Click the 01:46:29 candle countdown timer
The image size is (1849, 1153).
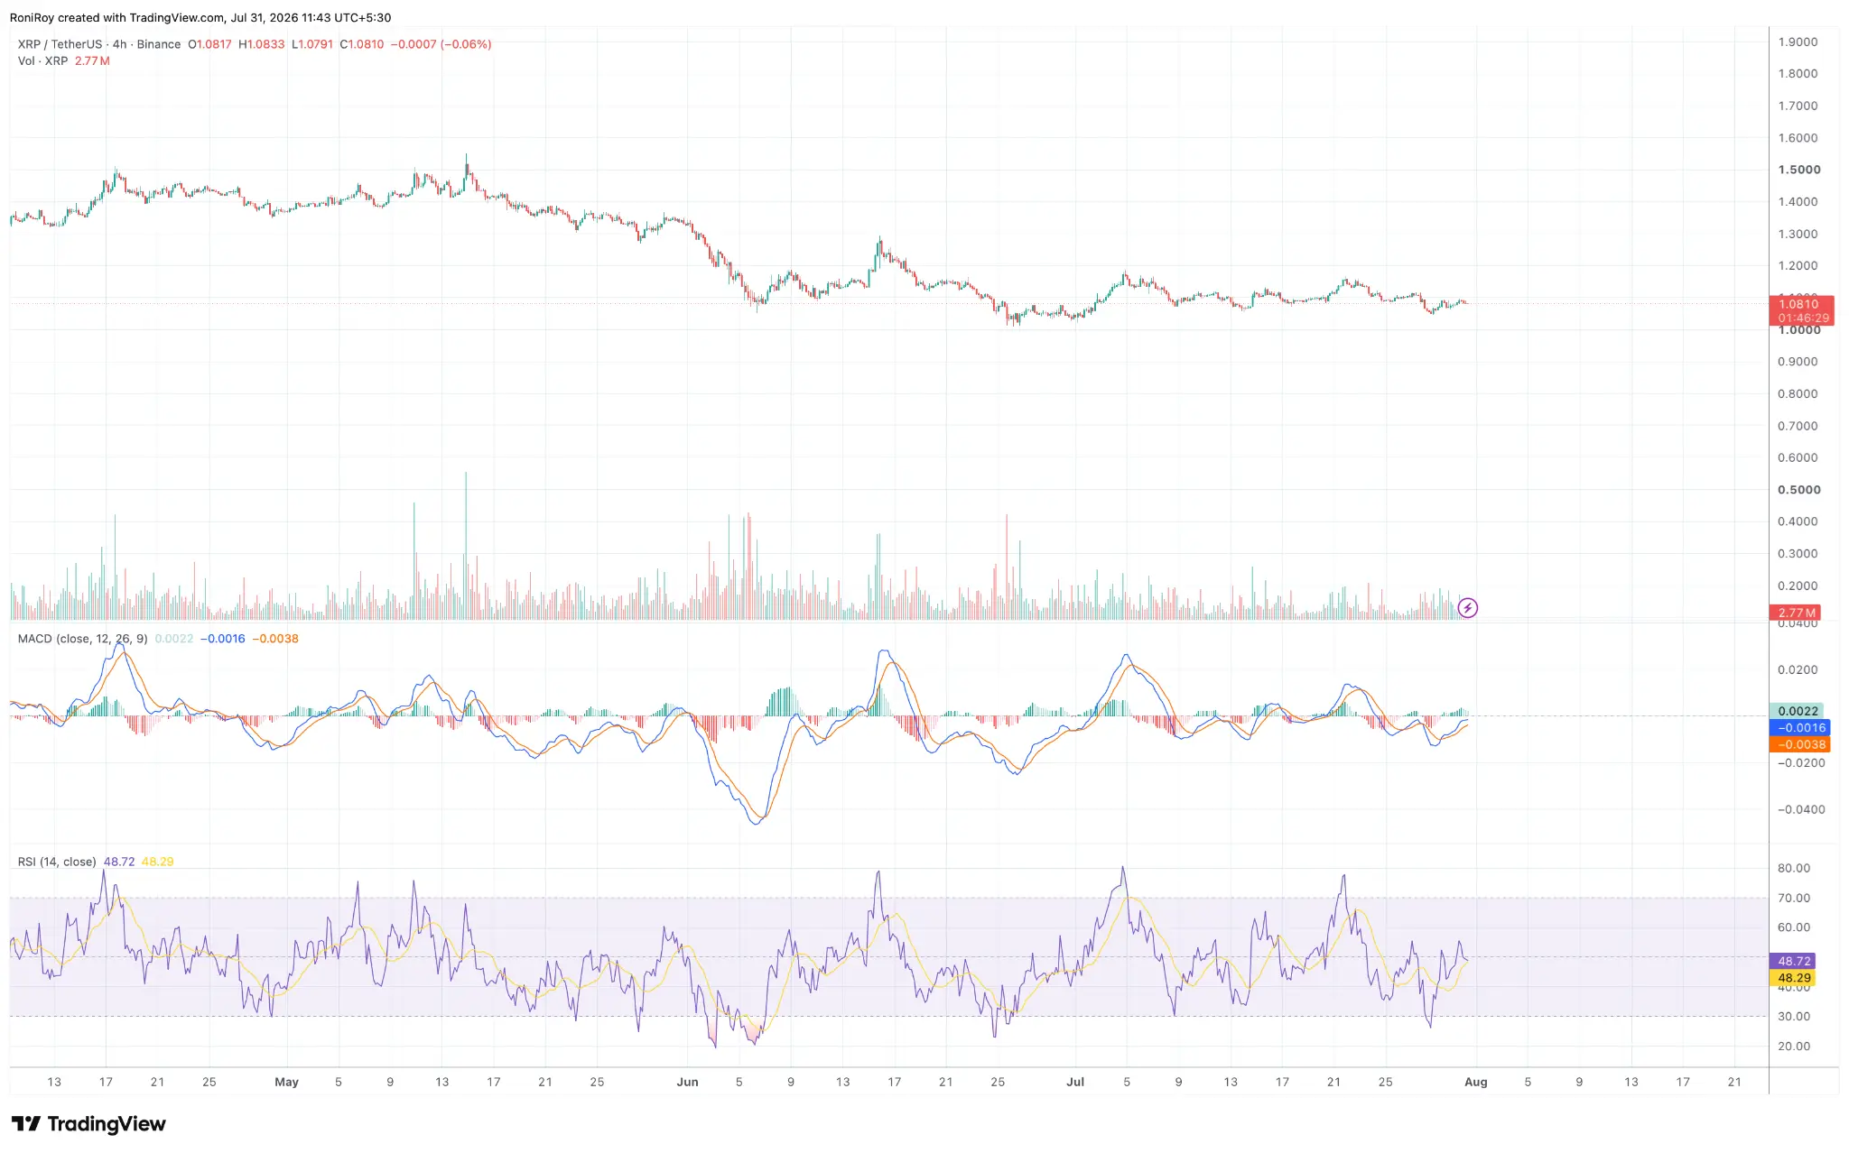click(1803, 318)
